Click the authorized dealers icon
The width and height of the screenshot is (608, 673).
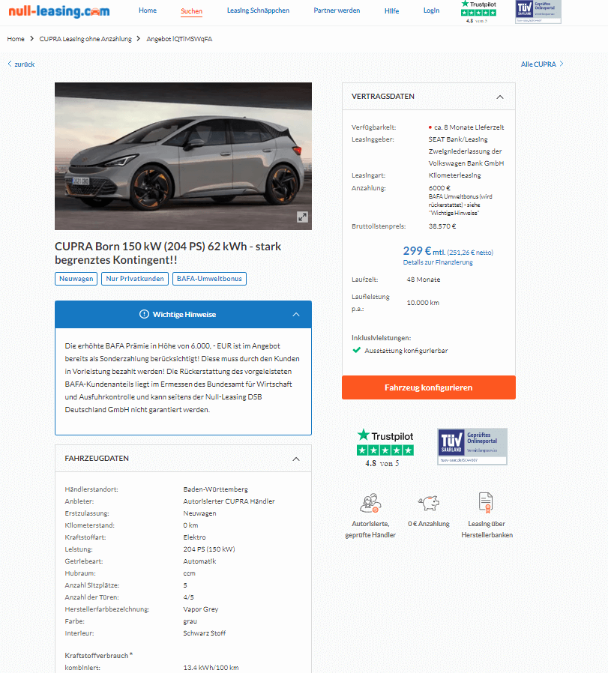pyautogui.click(x=370, y=503)
